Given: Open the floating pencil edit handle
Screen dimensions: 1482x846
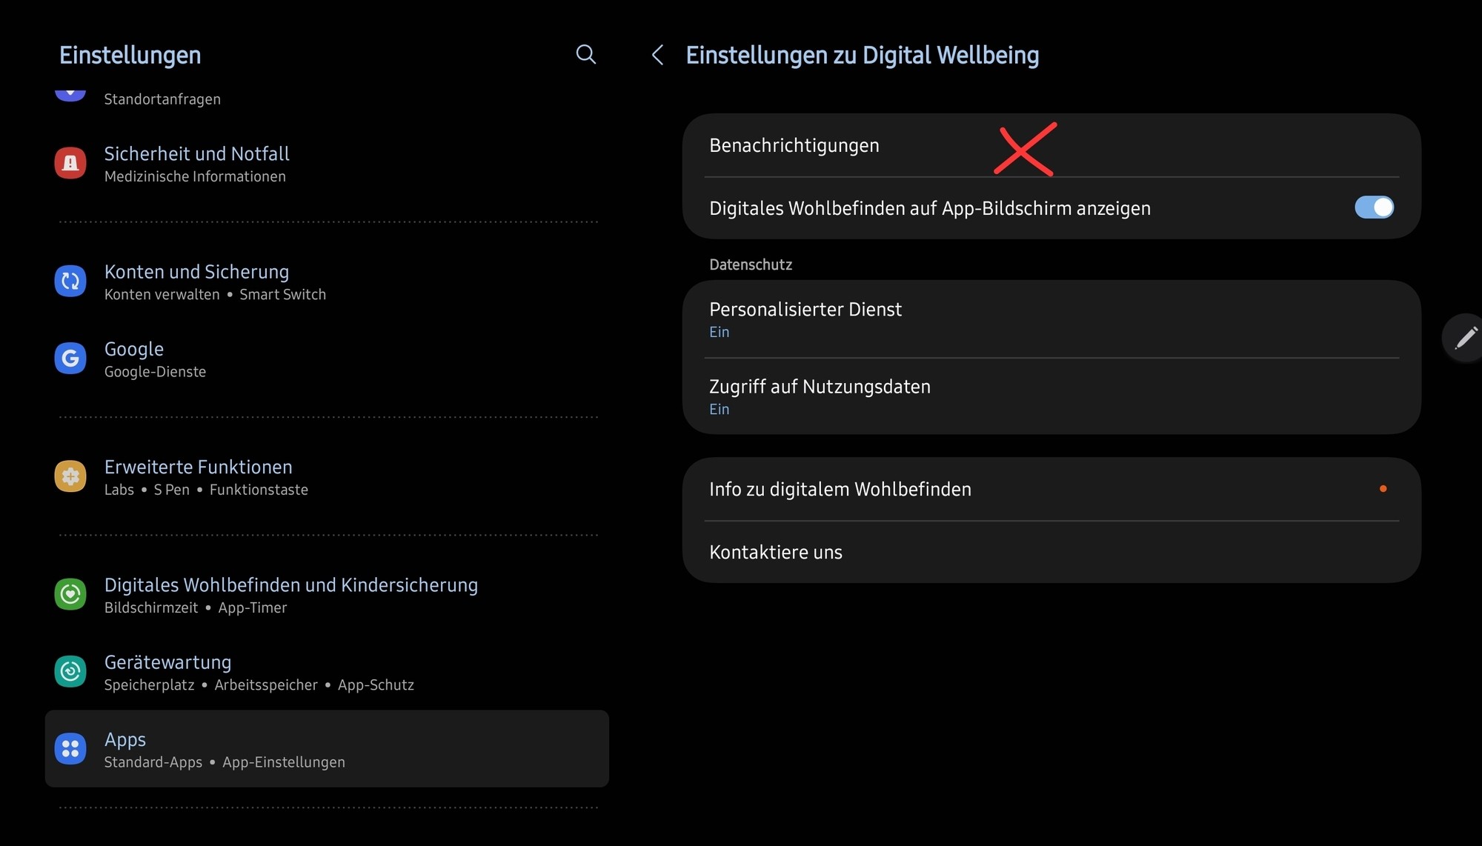Looking at the screenshot, I should tap(1464, 338).
